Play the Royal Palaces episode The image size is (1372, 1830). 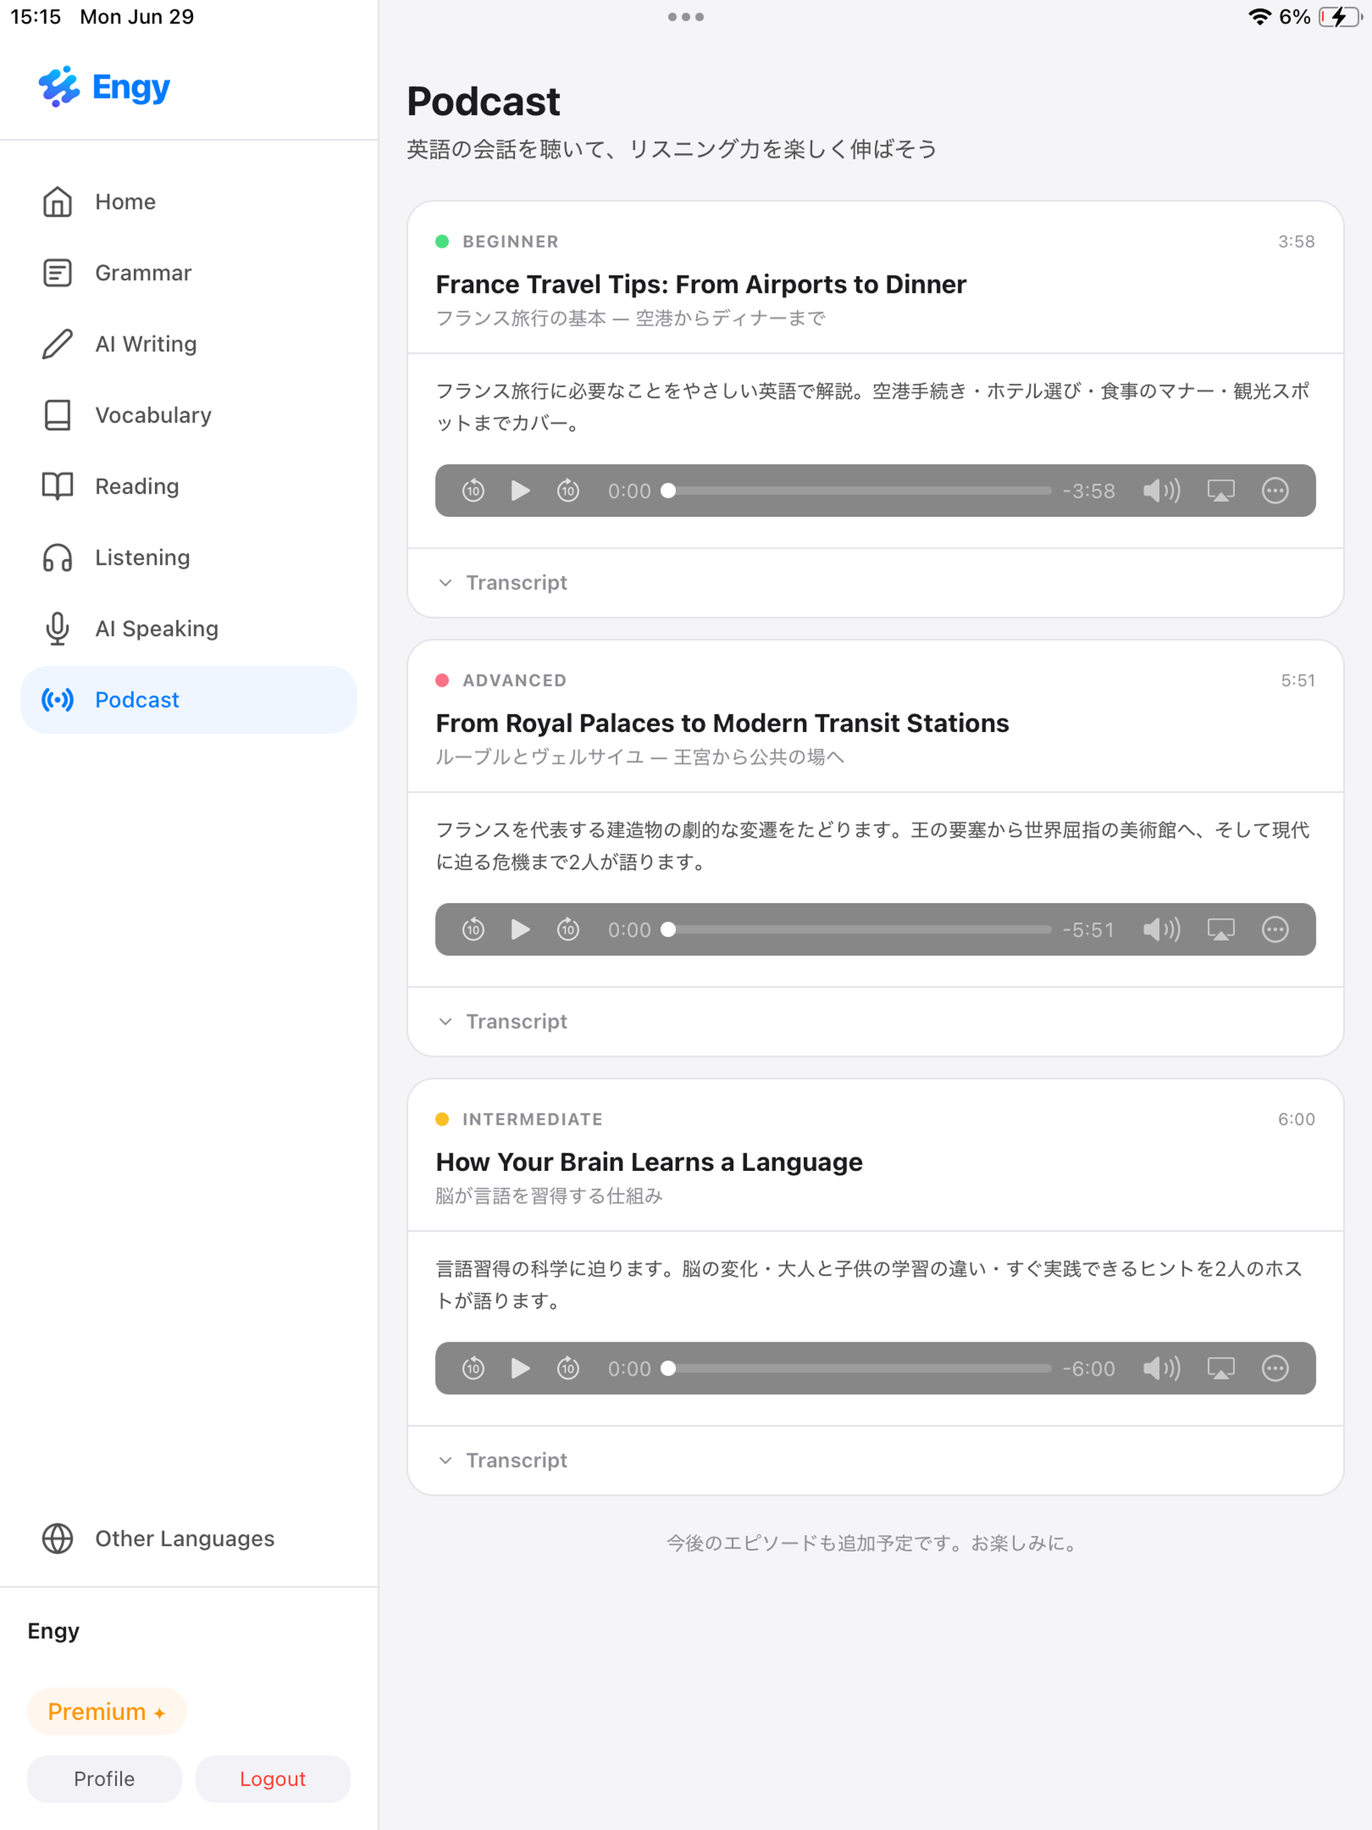point(520,929)
